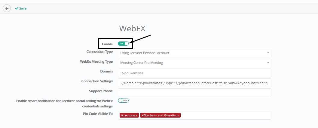The image size is (318, 128).
Task: Click the Connection Type label
Action: (99, 52)
